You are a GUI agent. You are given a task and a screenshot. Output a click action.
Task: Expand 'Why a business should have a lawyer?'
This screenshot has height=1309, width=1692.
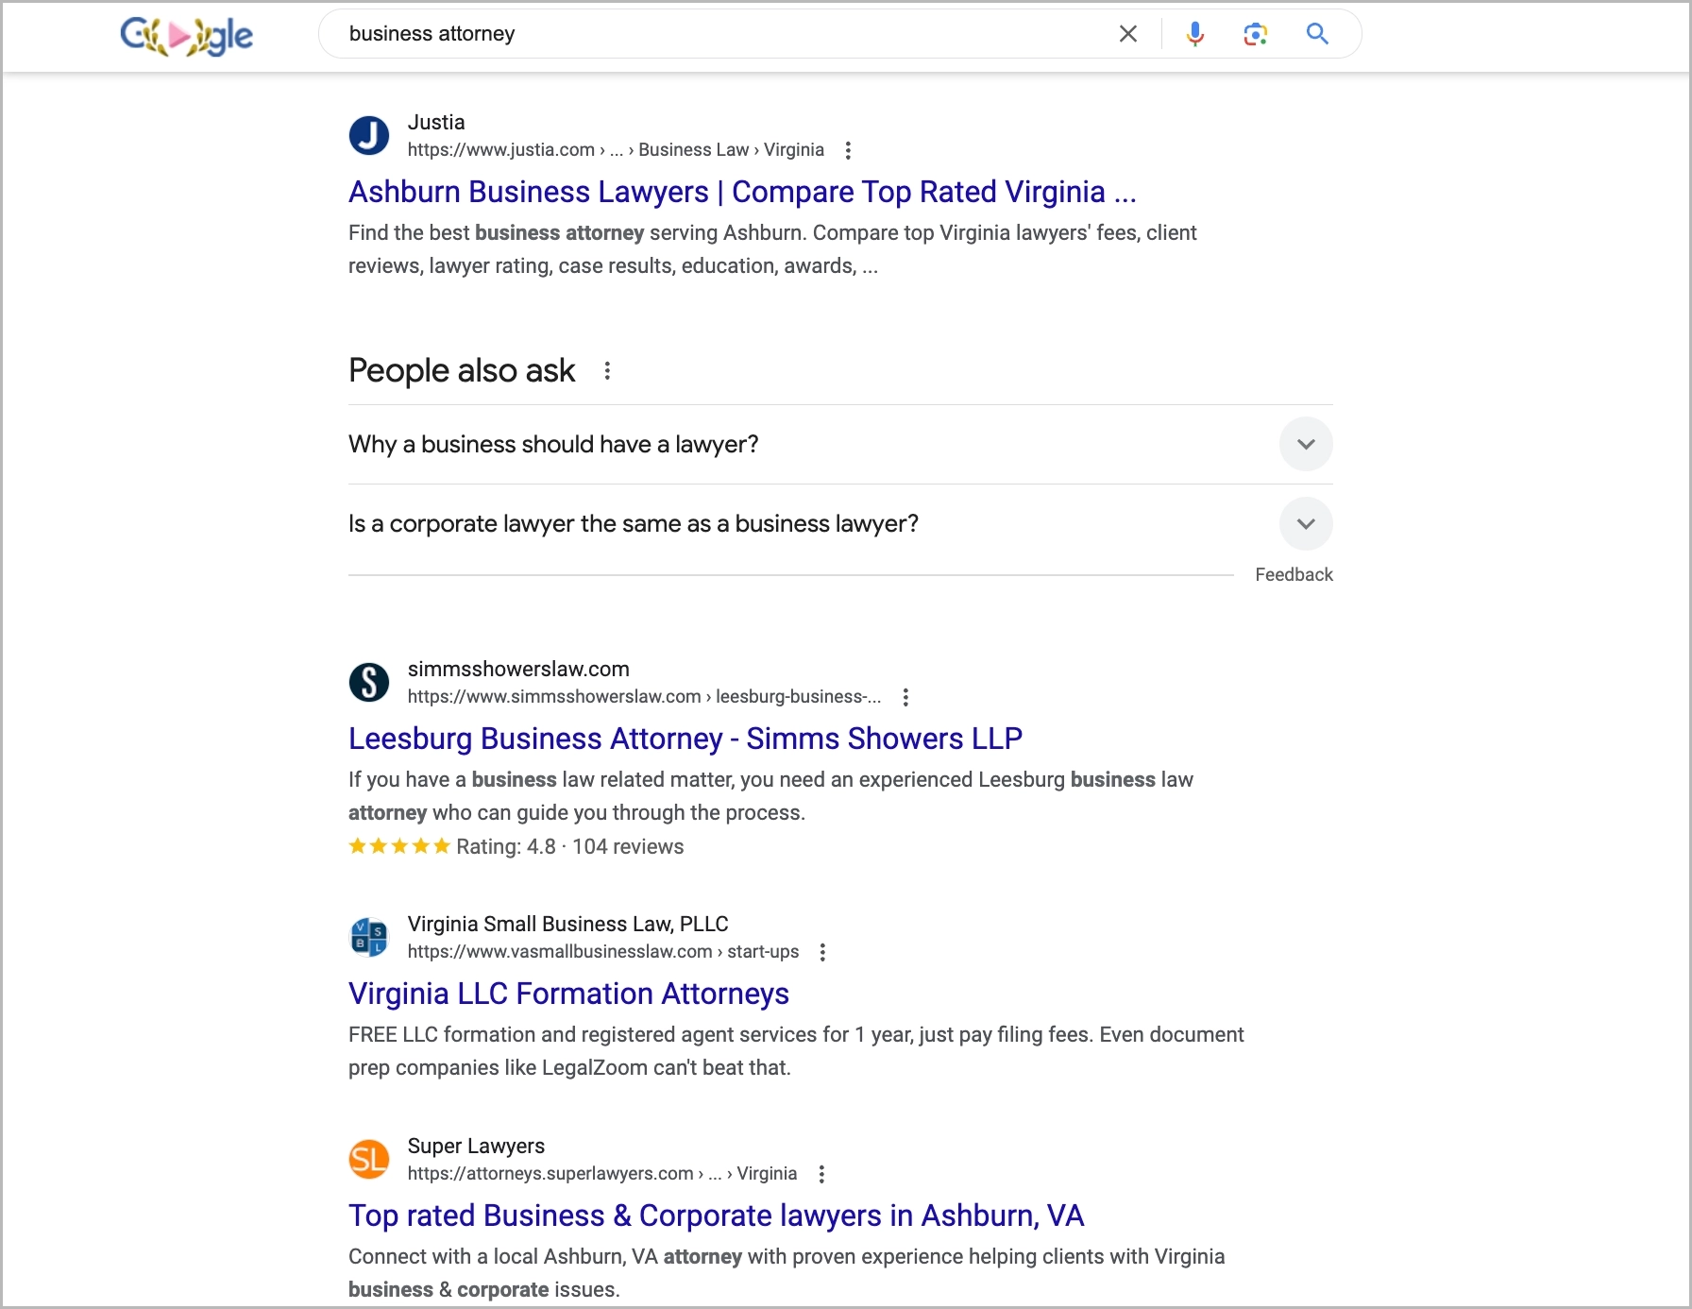(x=1306, y=443)
